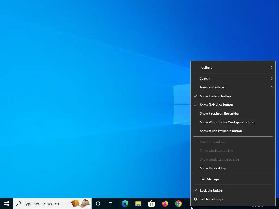Image resolution: width=279 pixels, height=209 pixels.
Task: Expand the Toolbars submenu arrow
Action: pos(271,67)
